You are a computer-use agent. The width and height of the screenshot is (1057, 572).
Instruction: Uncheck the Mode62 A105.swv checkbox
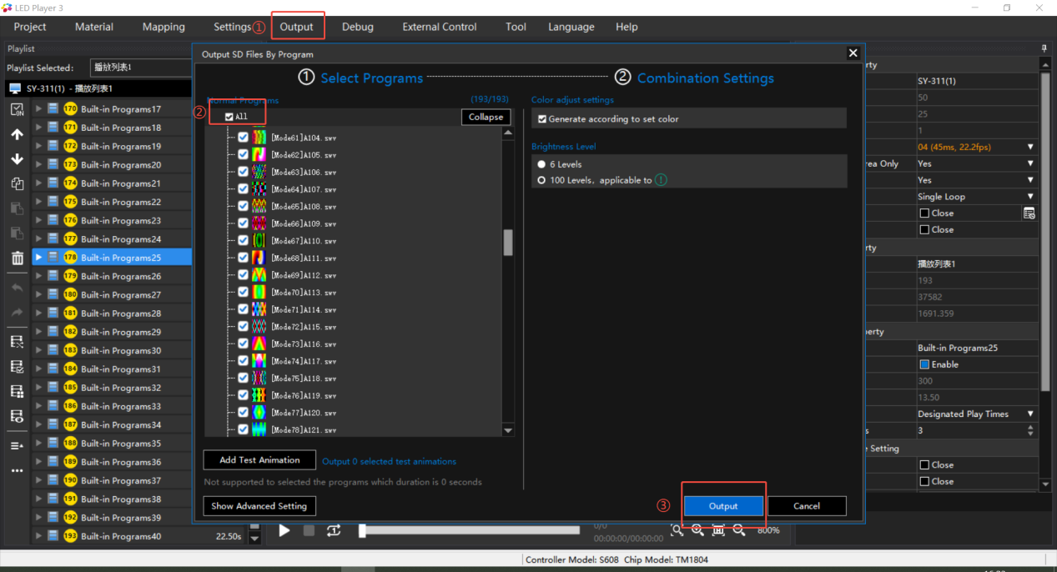(244, 154)
